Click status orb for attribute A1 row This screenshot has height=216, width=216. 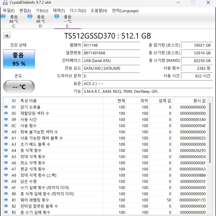6,138
